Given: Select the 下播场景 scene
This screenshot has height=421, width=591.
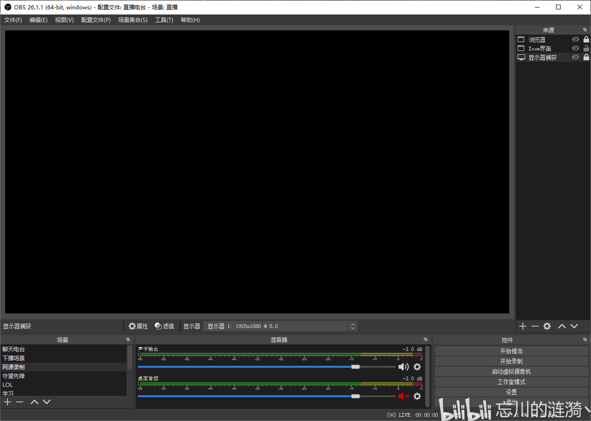Looking at the screenshot, I should point(64,358).
